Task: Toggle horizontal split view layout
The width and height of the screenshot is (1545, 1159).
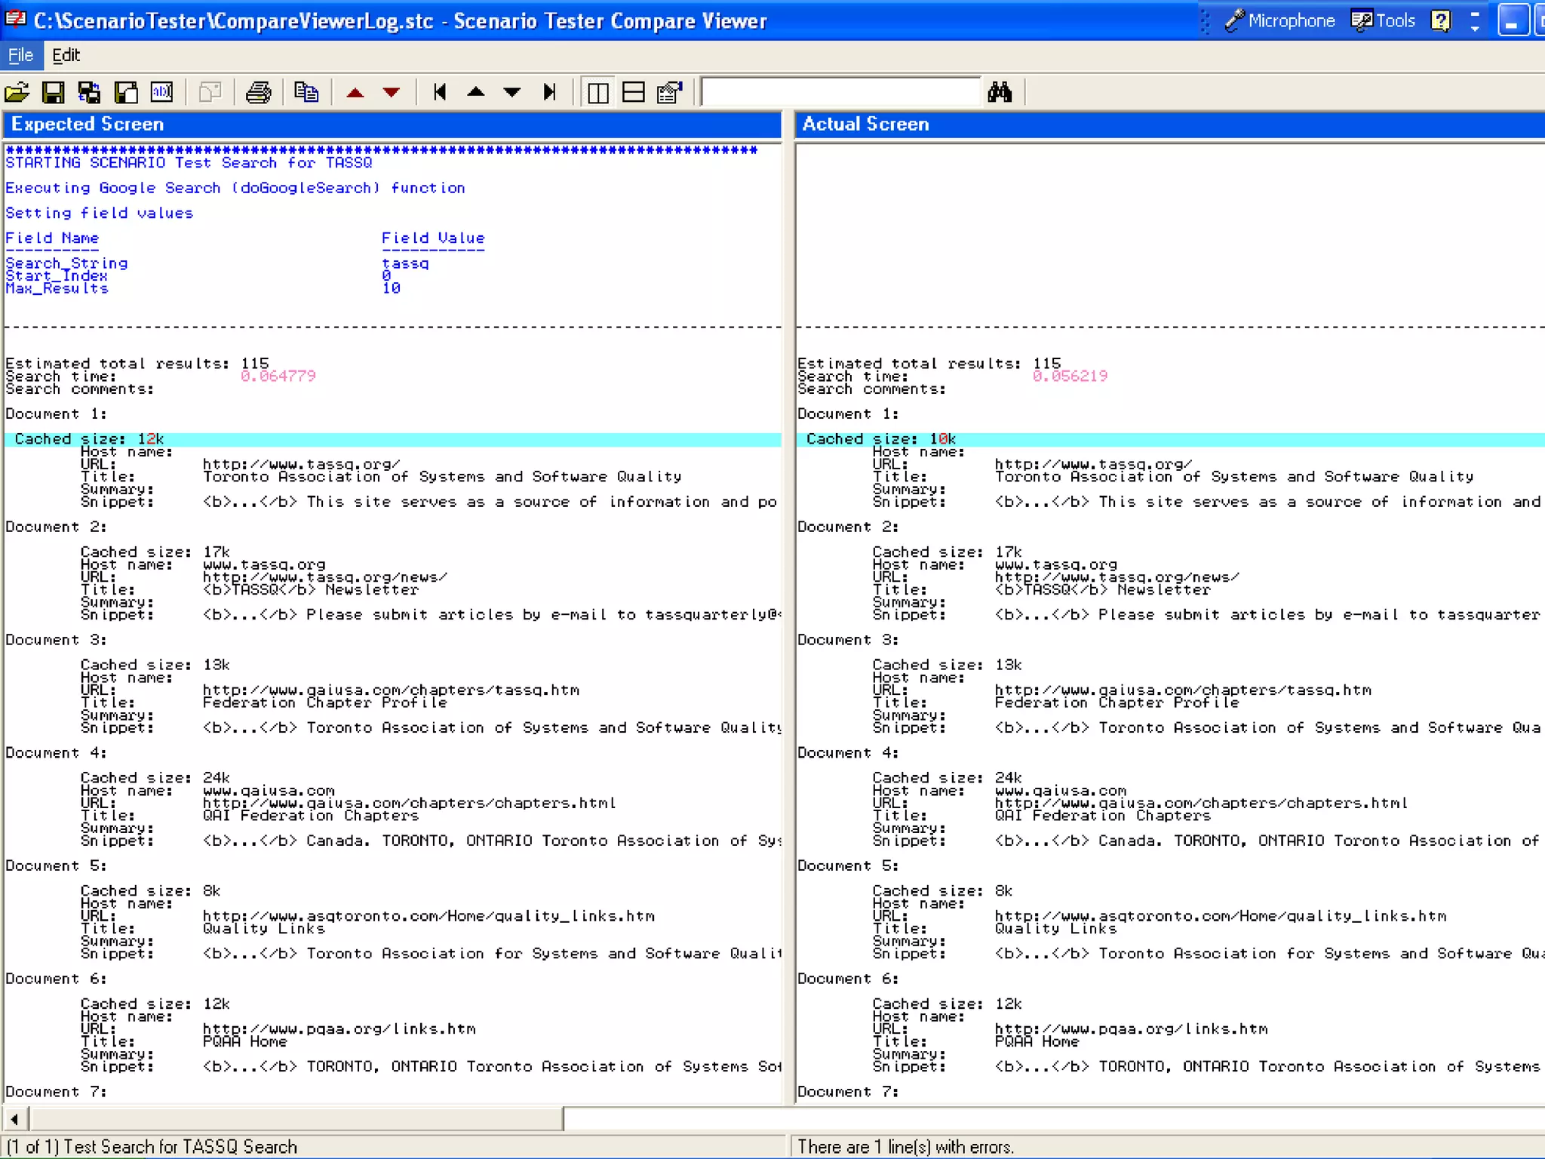Action: point(633,92)
